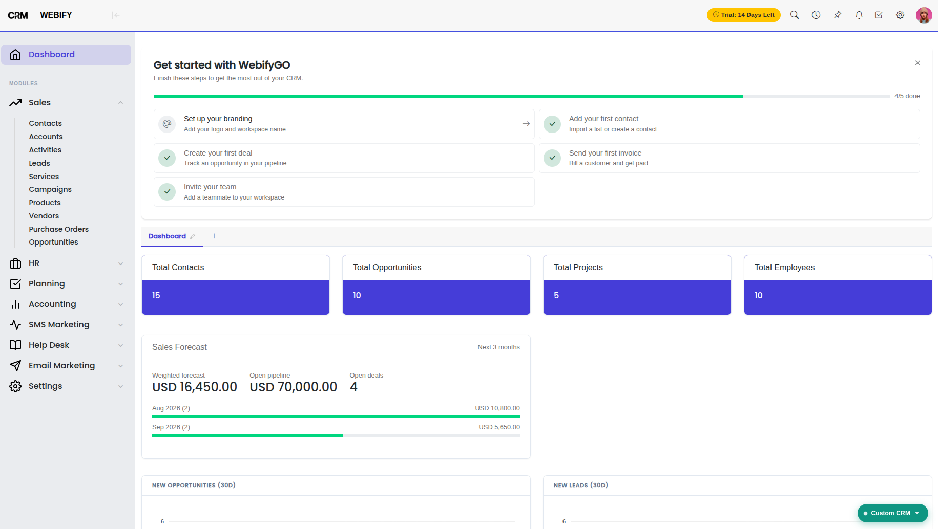Toggle the Invite your team checkmark
The height and width of the screenshot is (529, 938).
(167, 192)
